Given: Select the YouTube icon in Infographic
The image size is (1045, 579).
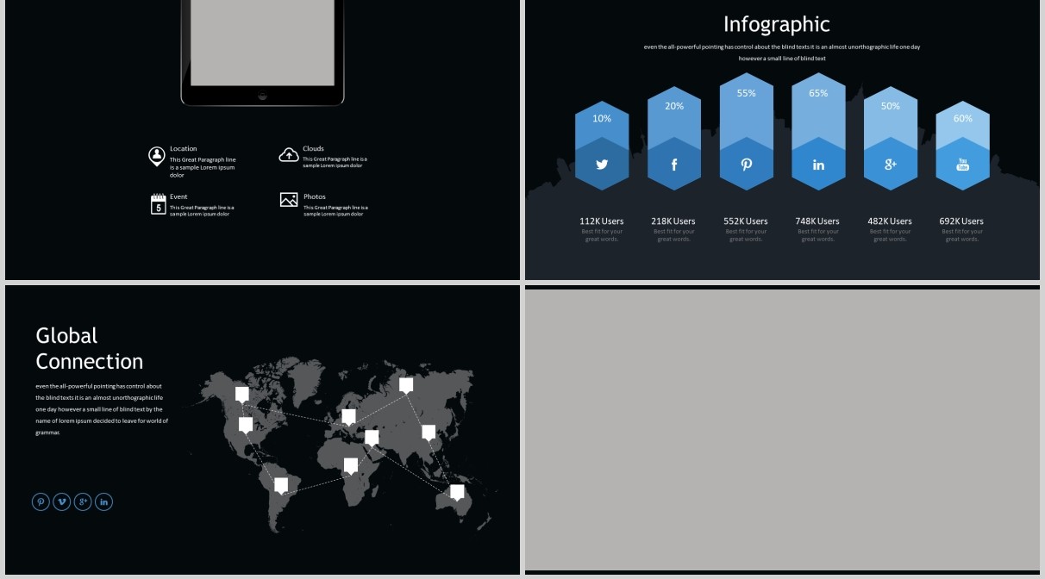Looking at the screenshot, I should click(963, 164).
